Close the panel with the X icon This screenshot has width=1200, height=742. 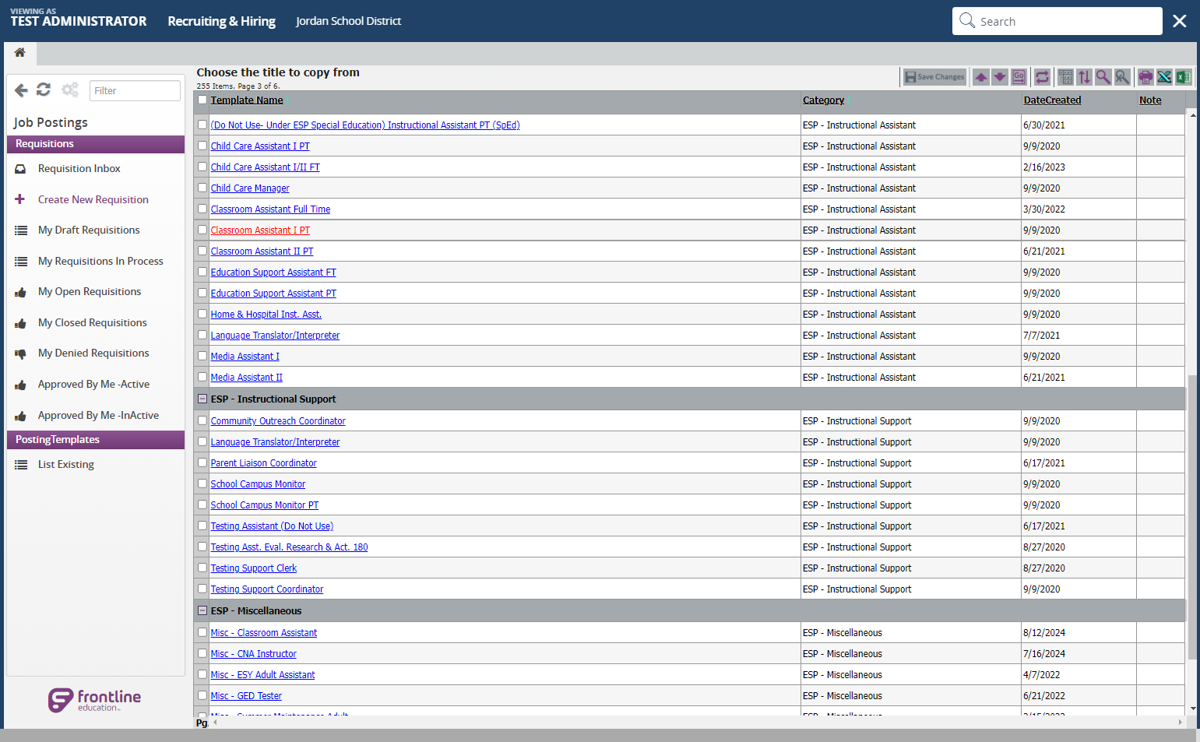point(1180,21)
